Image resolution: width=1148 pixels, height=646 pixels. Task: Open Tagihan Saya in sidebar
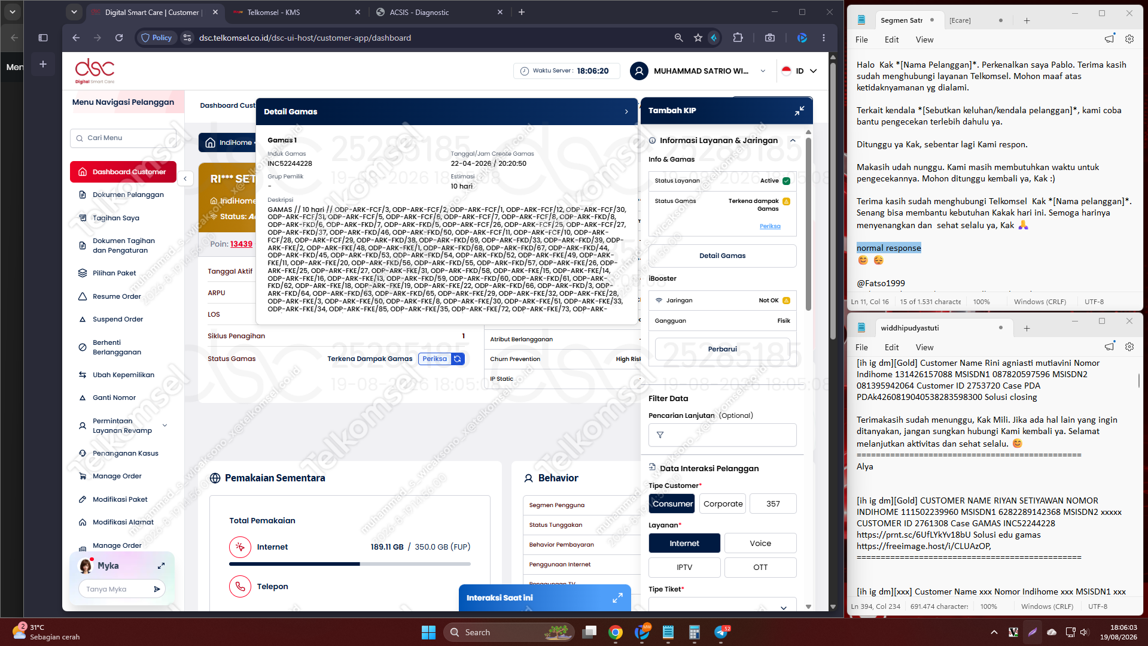(x=115, y=218)
